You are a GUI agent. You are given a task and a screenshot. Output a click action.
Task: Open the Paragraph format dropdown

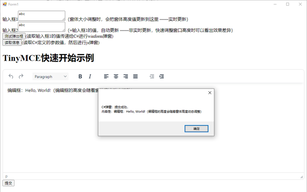pyautogui.click(x=50, y=76)
